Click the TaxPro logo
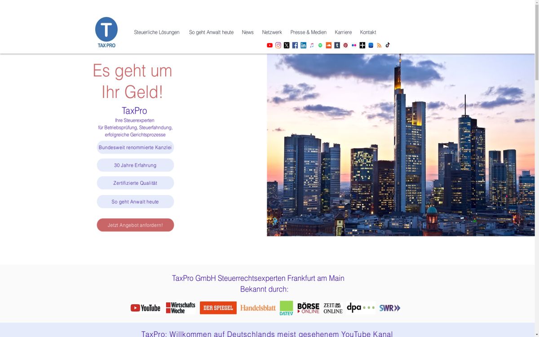The height and width of the screenshot is (337, 539). (x=106, y=31)
